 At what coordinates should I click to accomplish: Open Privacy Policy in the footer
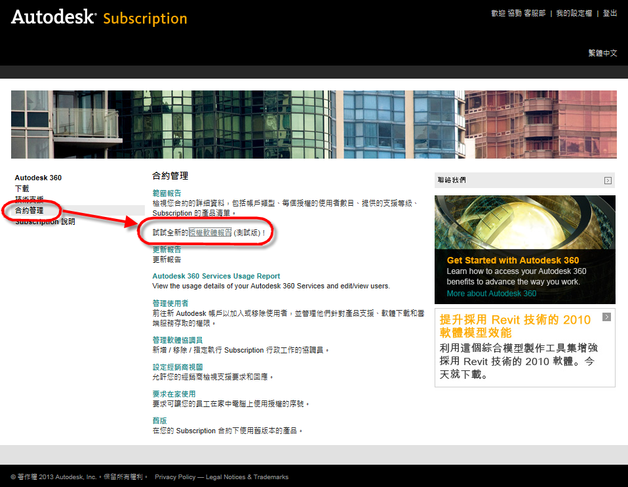pyautogui.click(x=175, y=477)
